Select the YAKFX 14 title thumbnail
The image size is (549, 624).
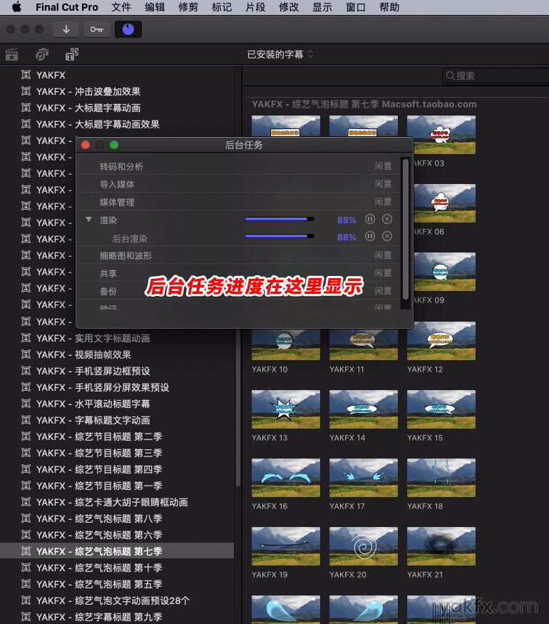click(363, 409)
